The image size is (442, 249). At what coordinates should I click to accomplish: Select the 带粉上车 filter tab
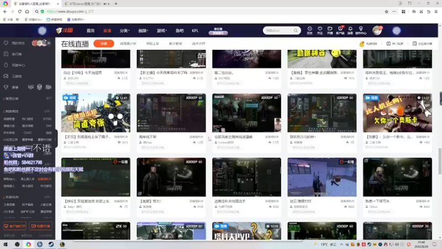coord(152,44)
